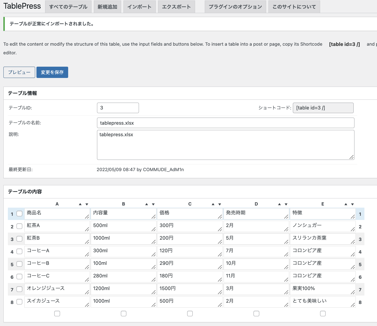Select column B checkbox below table

point(124,314)
